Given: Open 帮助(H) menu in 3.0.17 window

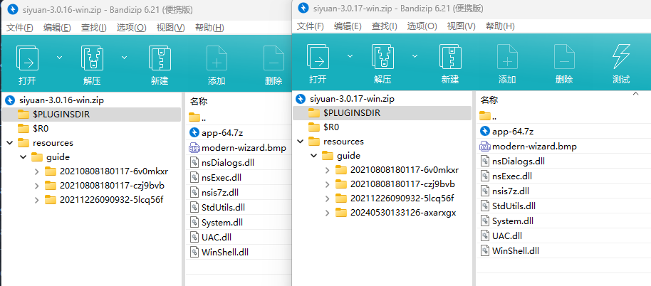Looking at the screenshot, I should coord(500,26).
